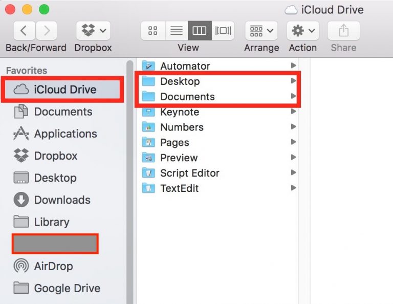This screenshot has height=304, width=393.
Task: Click the Script Editor folder icon
Action: [148, 173]
